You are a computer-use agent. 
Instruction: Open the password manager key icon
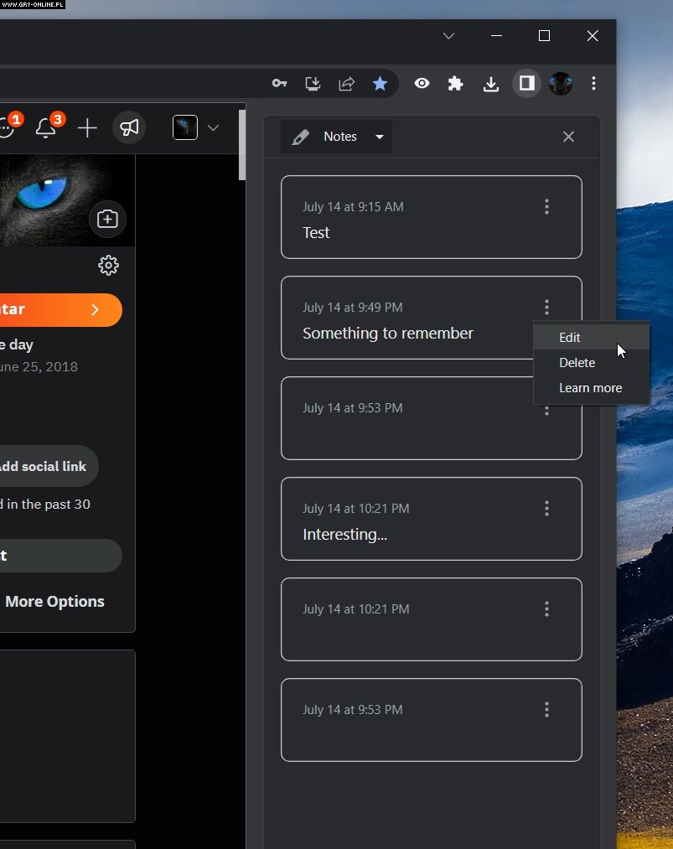[279, 83]
